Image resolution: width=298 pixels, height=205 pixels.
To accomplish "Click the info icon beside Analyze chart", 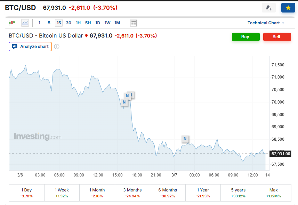I will [57, 47].
